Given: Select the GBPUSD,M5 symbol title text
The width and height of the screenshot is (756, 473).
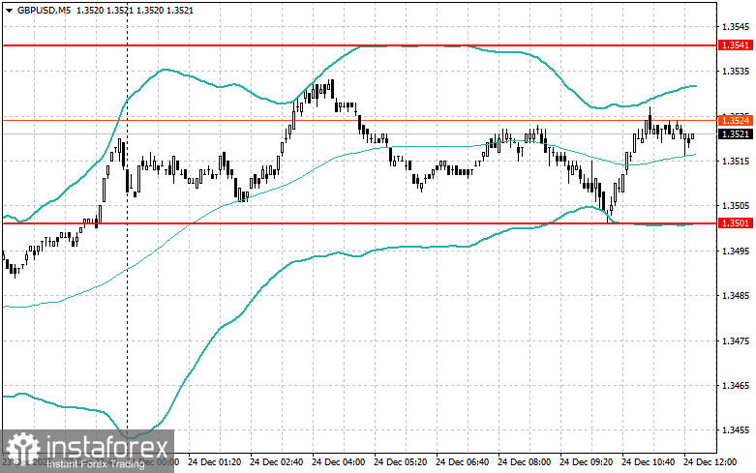Looking at the screenshot, I should [44, 10].
